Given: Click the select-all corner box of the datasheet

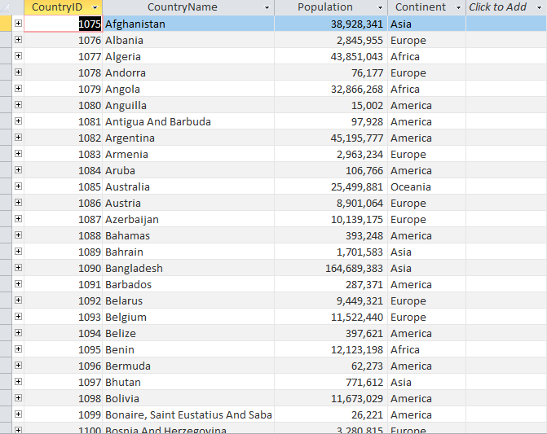Looking at the screenshot, I should click(x=6, y=7).
